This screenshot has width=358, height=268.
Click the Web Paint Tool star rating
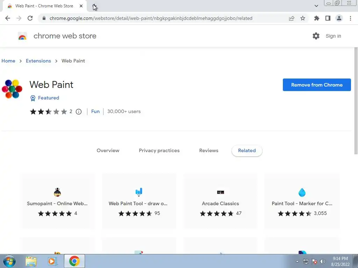coord(135,214)
